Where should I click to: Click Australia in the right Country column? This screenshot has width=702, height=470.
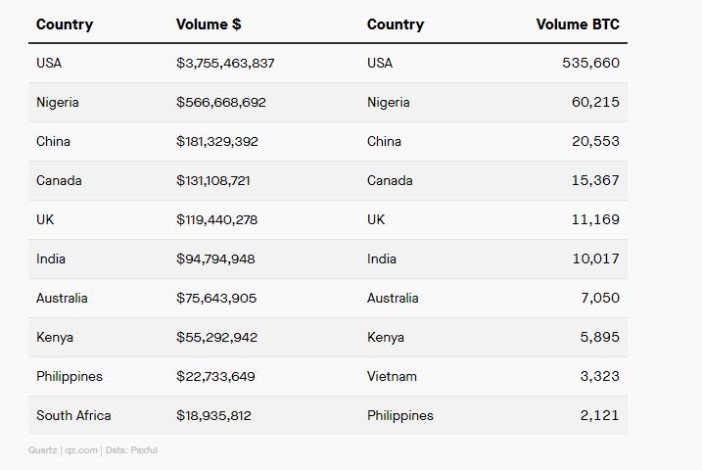[x=393, y=298]
